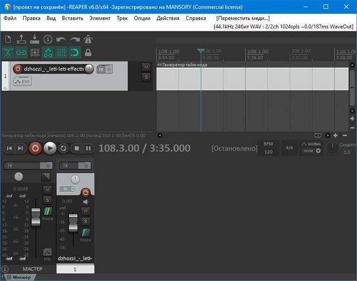
Task: Mute track 1 in track panel
Action: coord(146,67)
